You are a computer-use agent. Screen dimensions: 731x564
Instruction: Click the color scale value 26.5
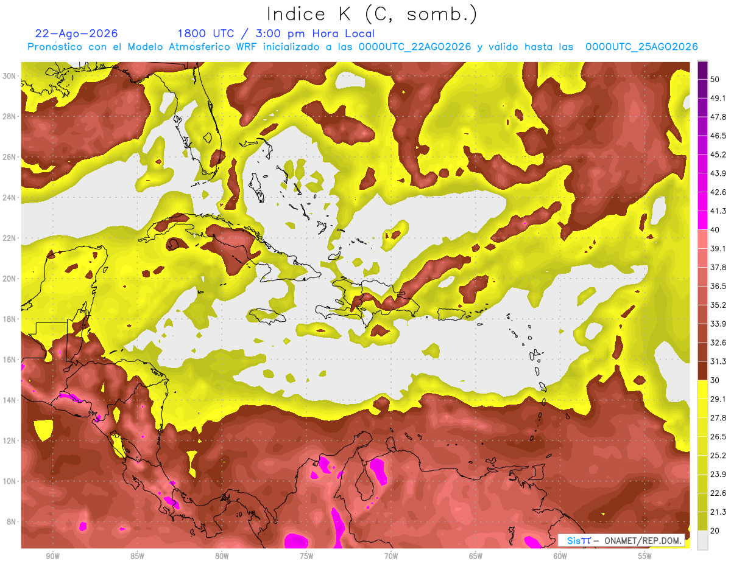718,436
